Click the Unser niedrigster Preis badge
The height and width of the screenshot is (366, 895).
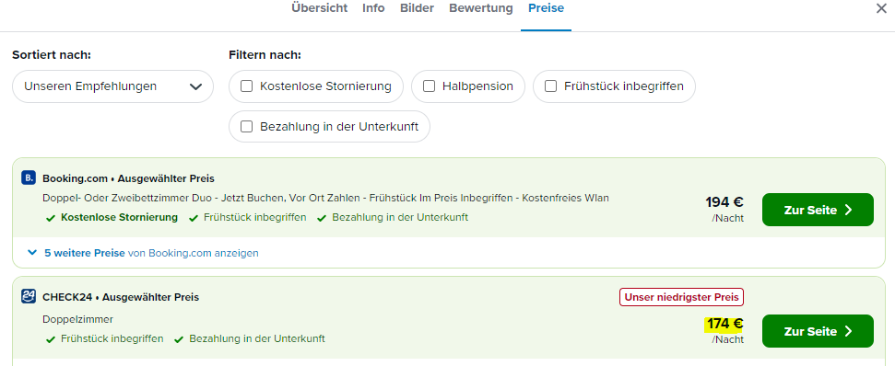coord(681,297)
